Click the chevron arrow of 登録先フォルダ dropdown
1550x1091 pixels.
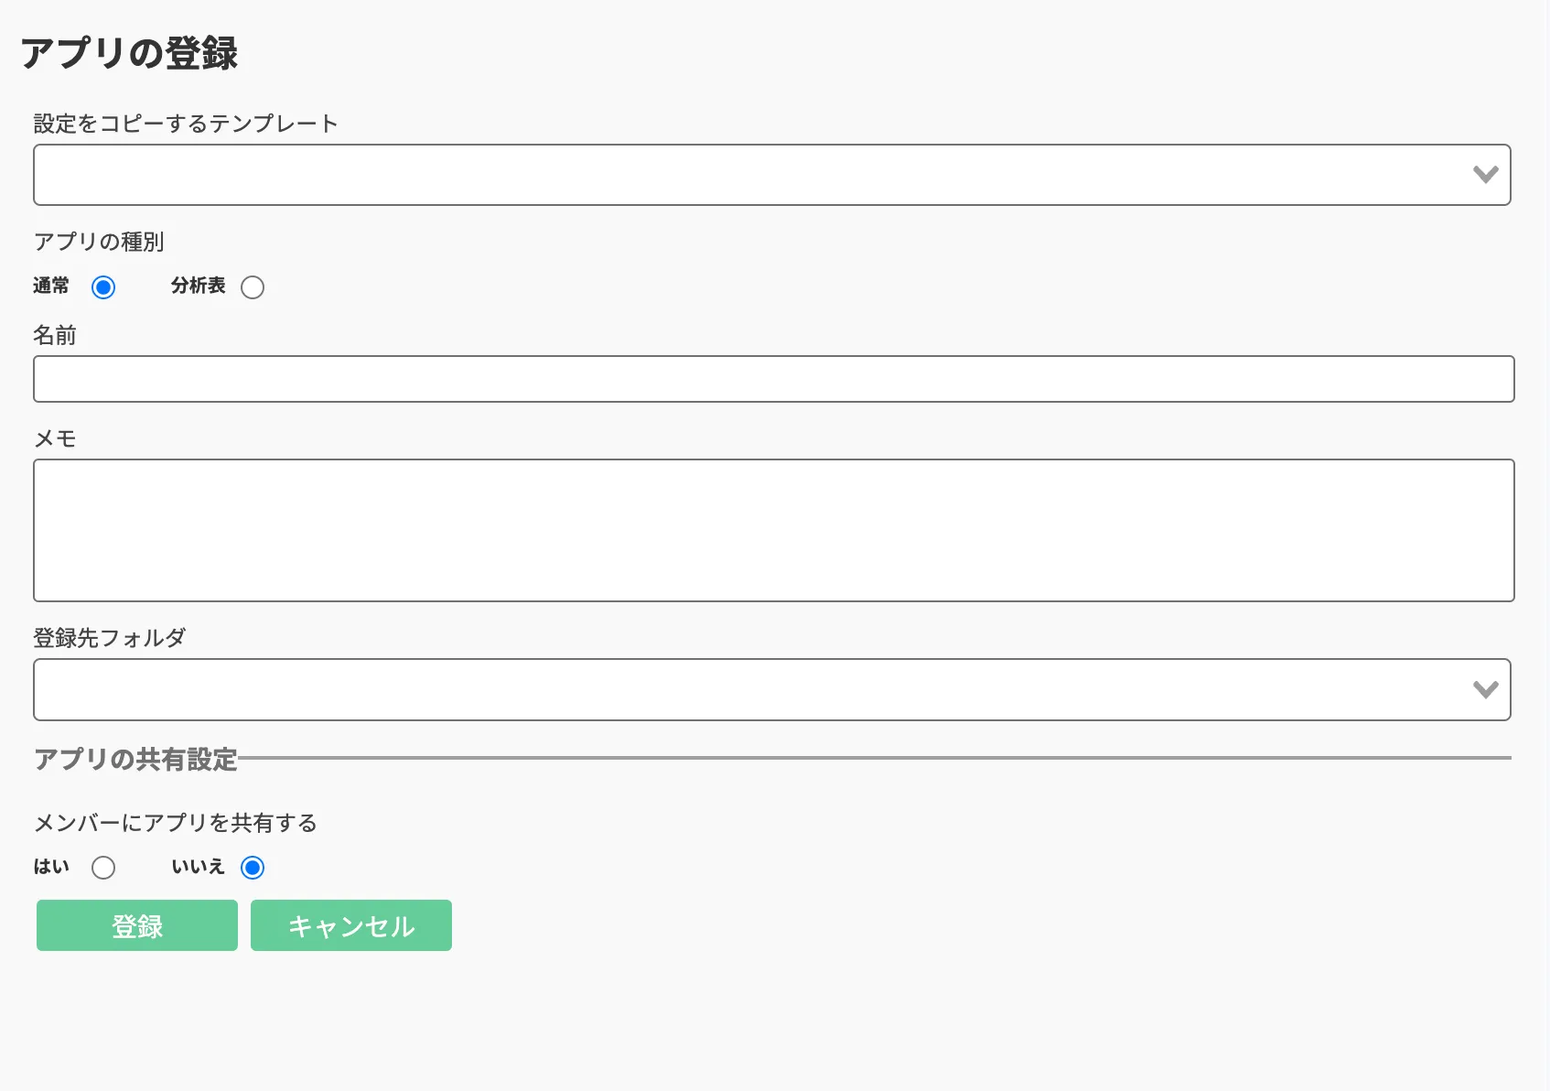[x=1485, y=689]
